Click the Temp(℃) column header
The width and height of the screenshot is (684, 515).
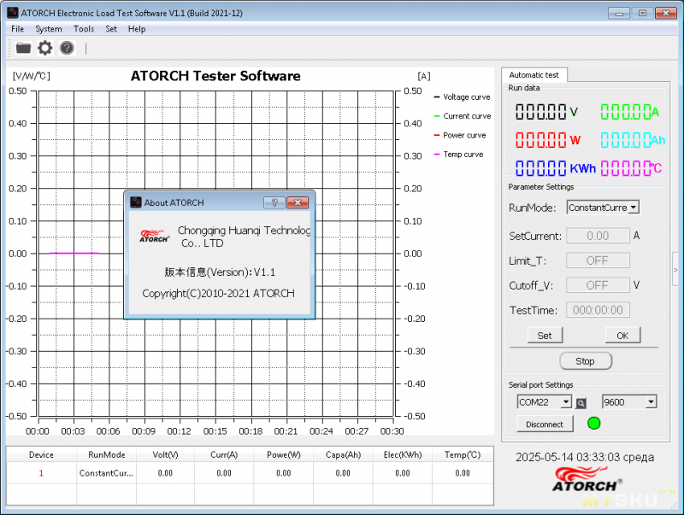coord(463,455)
